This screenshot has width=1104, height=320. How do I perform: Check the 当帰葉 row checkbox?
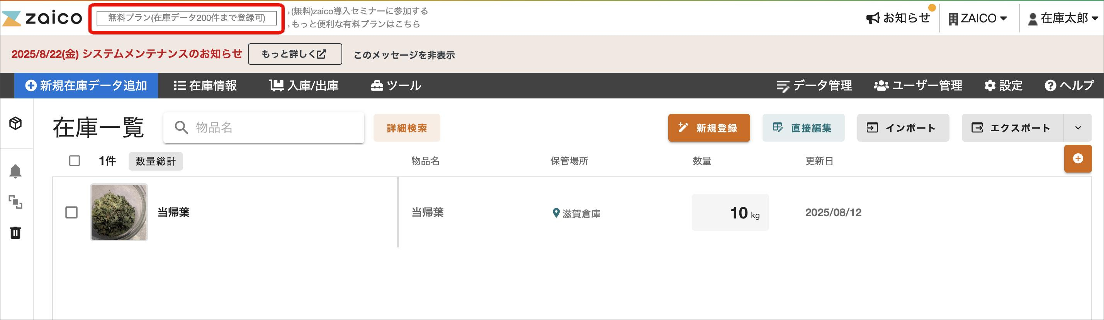[x=71, y=212]
